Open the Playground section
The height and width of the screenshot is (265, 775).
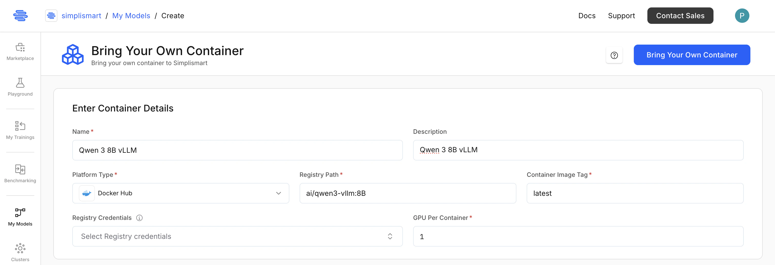(20, 87)
